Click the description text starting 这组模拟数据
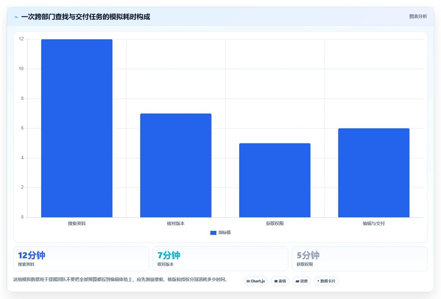441x299 pixels. [120, 279]
